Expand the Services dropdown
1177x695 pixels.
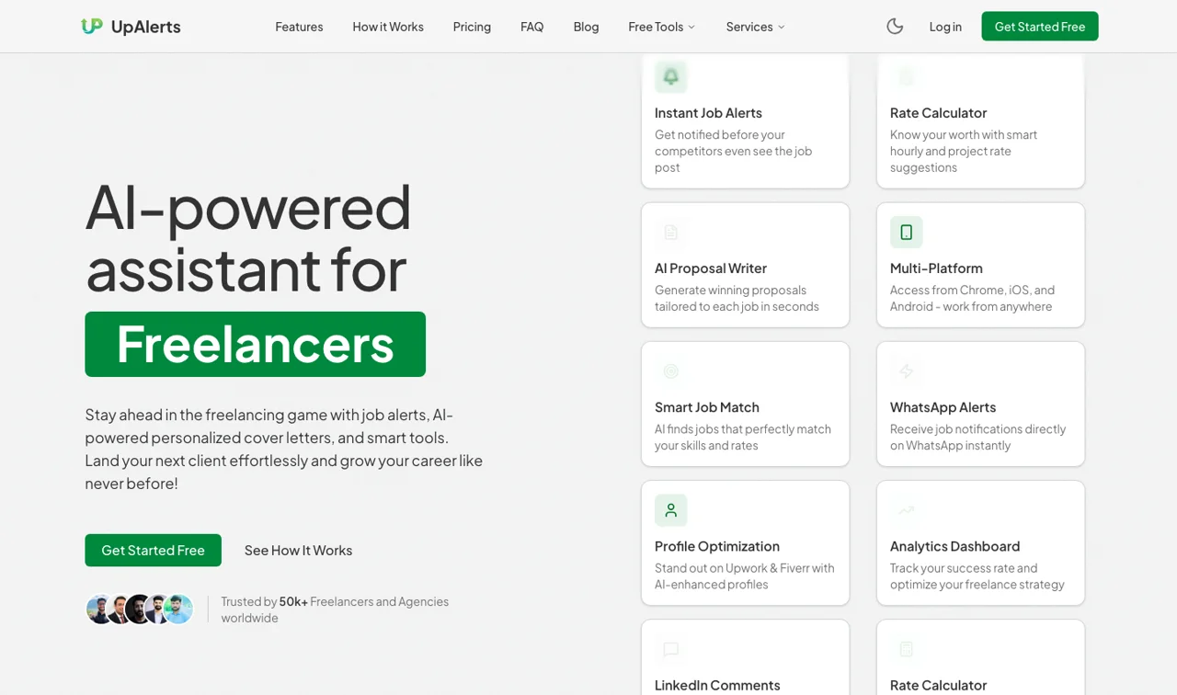click(756, 27)
